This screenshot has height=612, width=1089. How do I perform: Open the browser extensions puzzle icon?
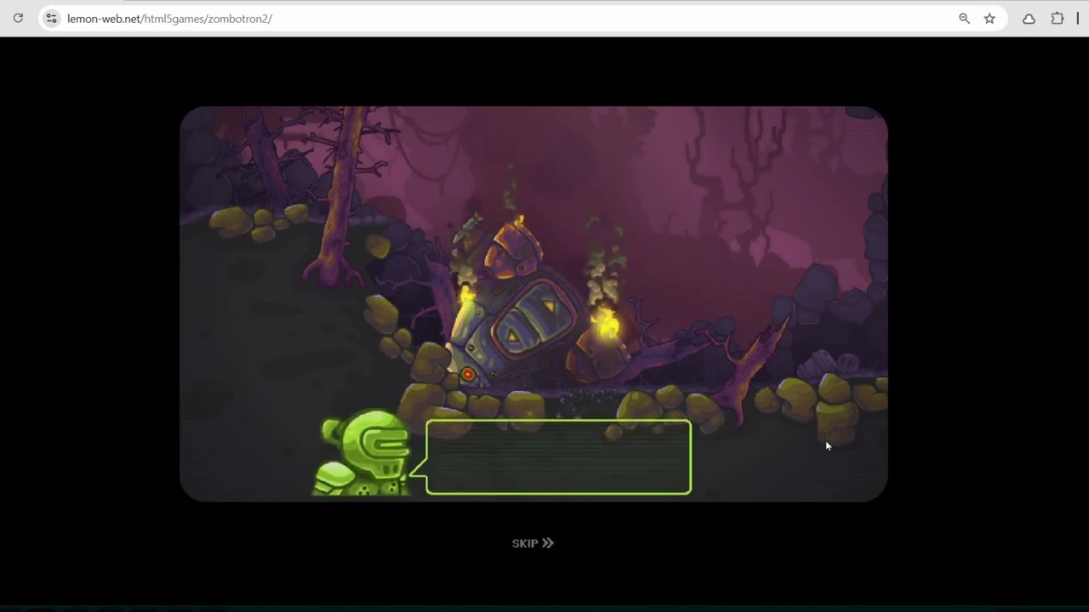(x=1058, y=18)
